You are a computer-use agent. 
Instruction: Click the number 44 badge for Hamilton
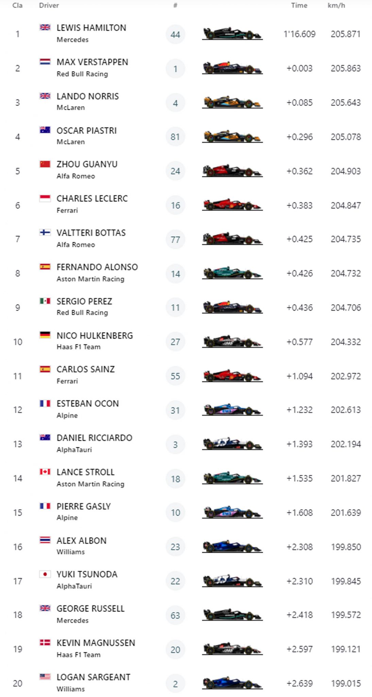(175, 34)
